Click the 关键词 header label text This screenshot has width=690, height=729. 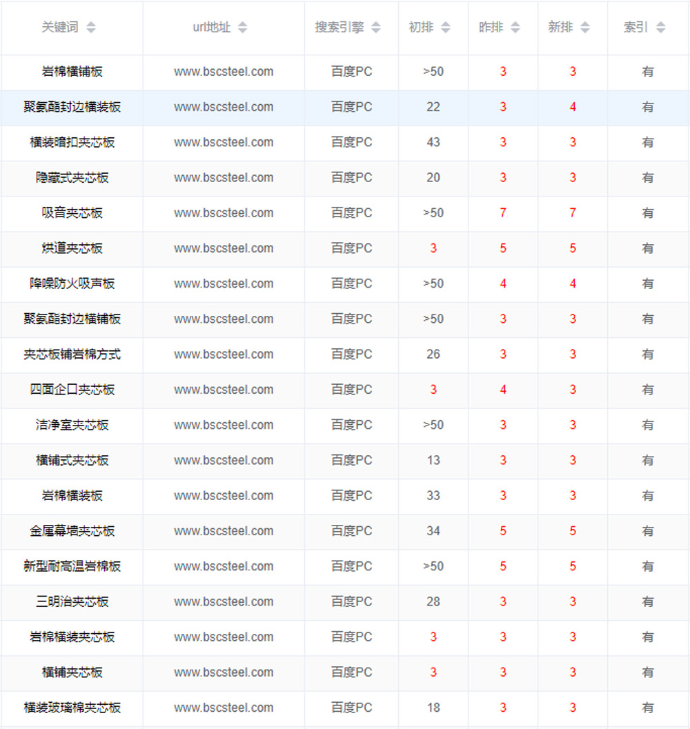tap(60, 28)
